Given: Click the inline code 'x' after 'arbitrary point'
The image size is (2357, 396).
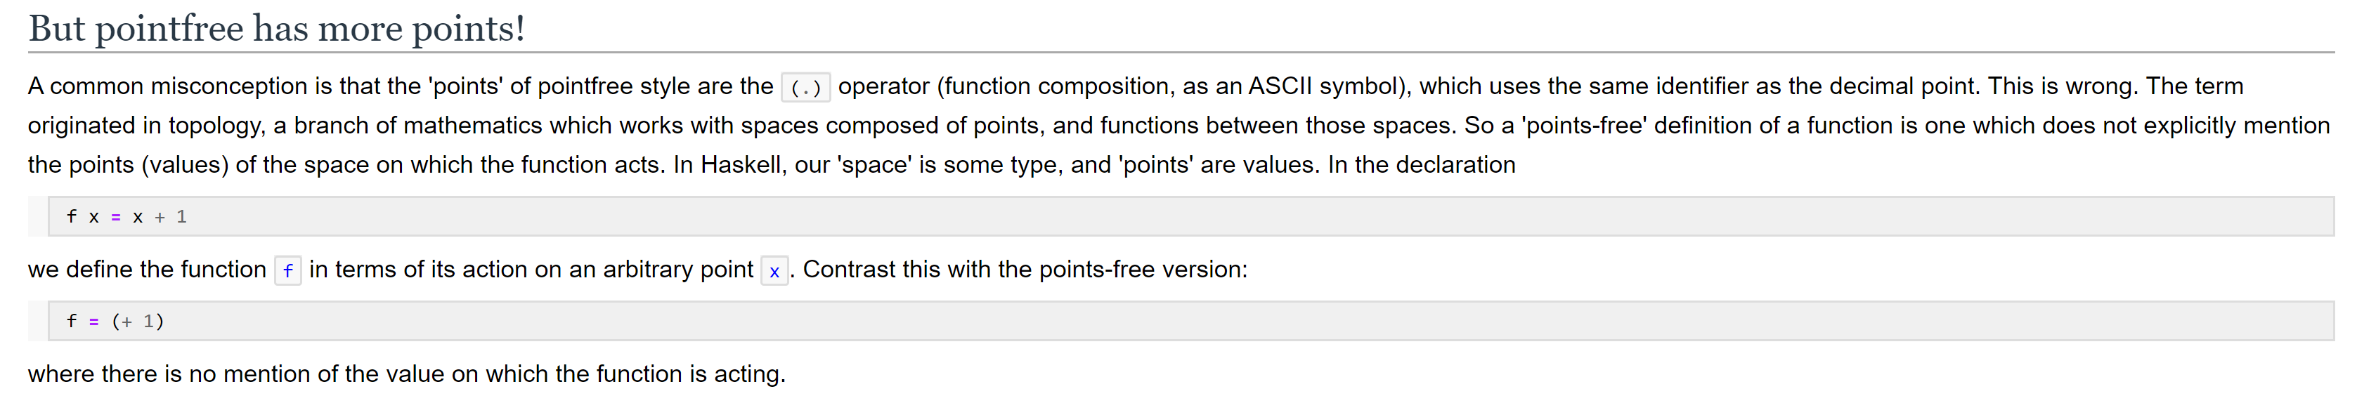Looking at the screenshot, I should (x=774, y=271).
